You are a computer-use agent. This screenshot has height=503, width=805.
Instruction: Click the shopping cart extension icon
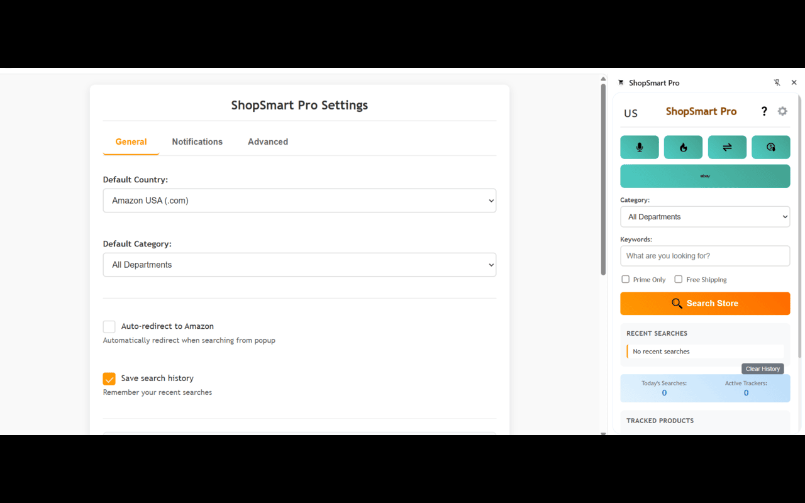coord(621,82)
